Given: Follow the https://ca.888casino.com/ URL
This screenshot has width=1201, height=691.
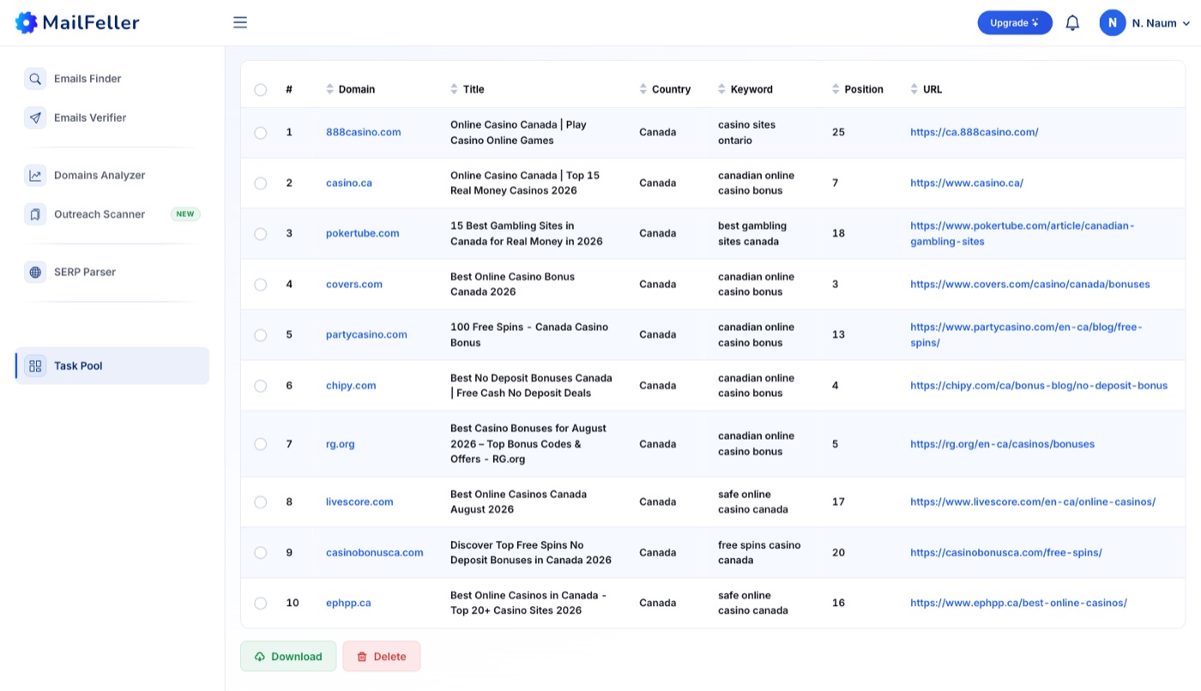Looking at the screenshot, I should 975,132.
